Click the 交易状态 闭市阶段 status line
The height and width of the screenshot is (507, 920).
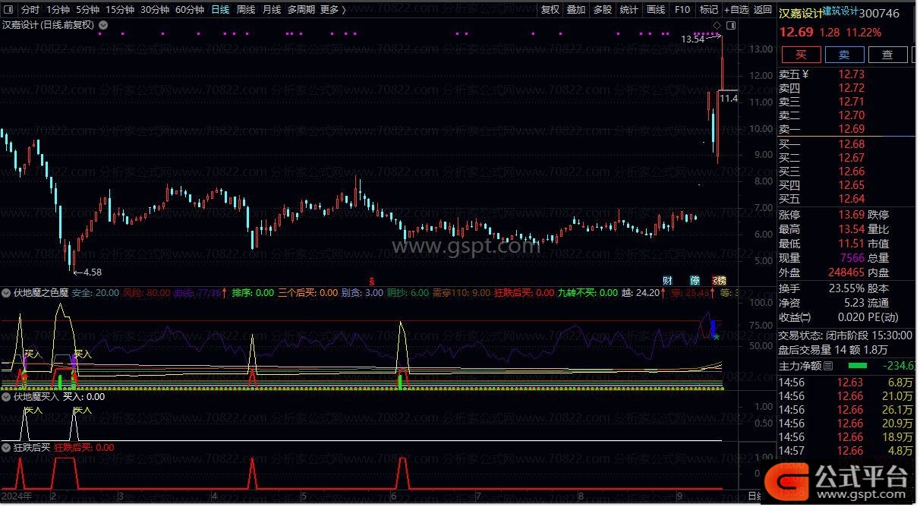click(x=846, y=335)
